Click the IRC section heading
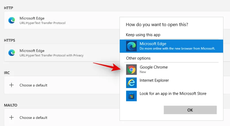Viewport: 230px width, 126px height. 7,73
